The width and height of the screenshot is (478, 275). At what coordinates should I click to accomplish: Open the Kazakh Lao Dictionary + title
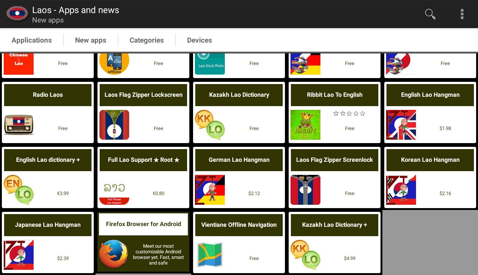click(x=335, y=225)
